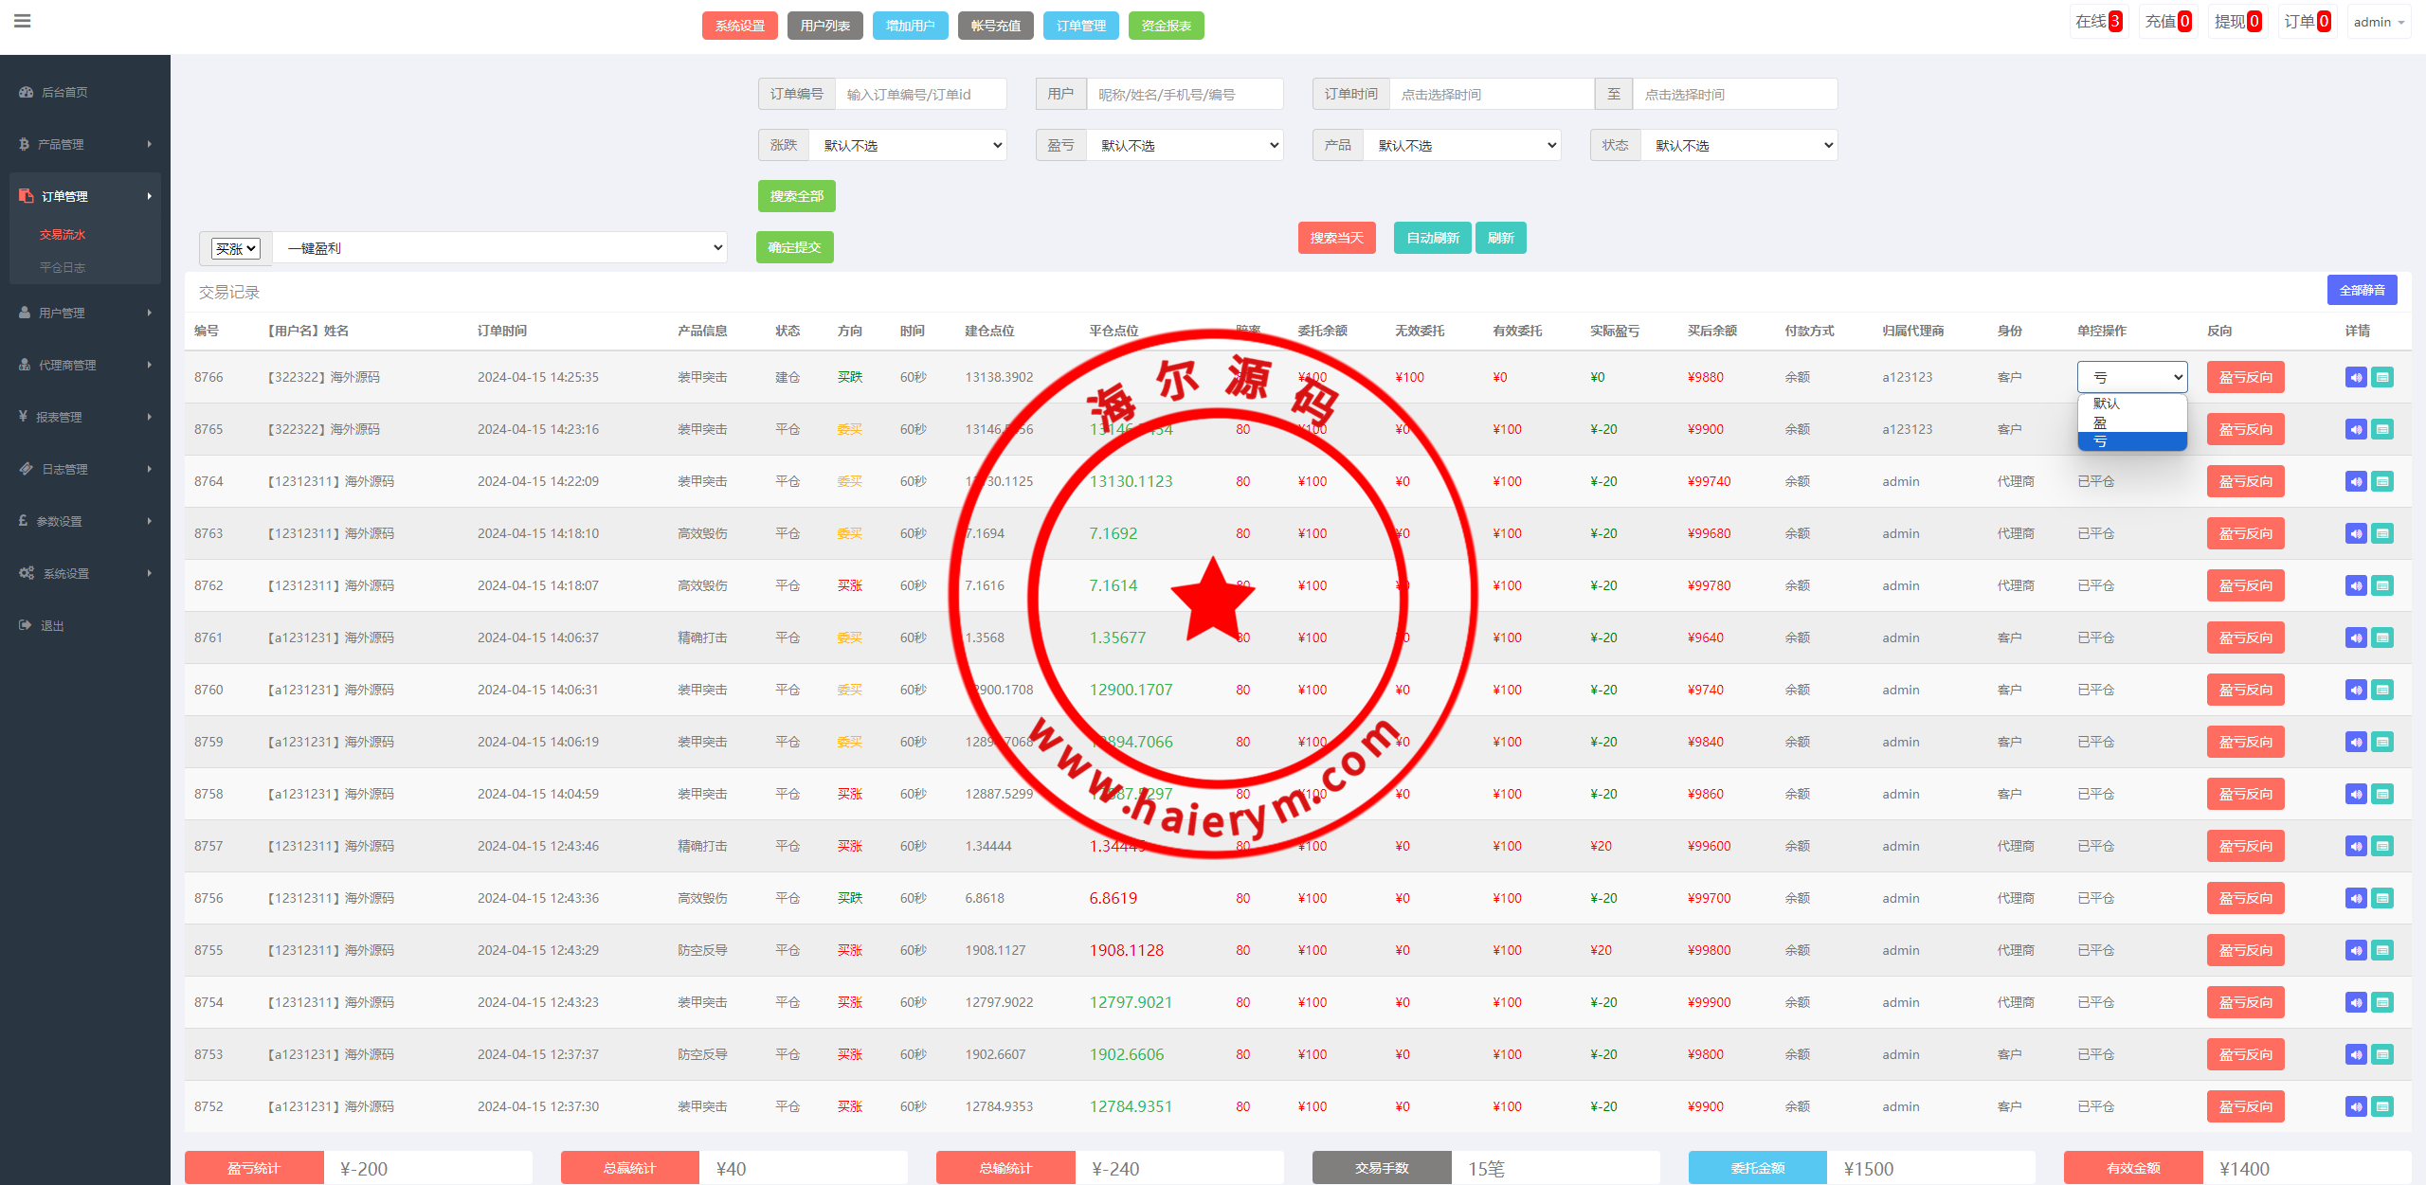Mute all sounds with 全部静音
This screenshot has height=1185, width=2426.
tap(2362, 290)
